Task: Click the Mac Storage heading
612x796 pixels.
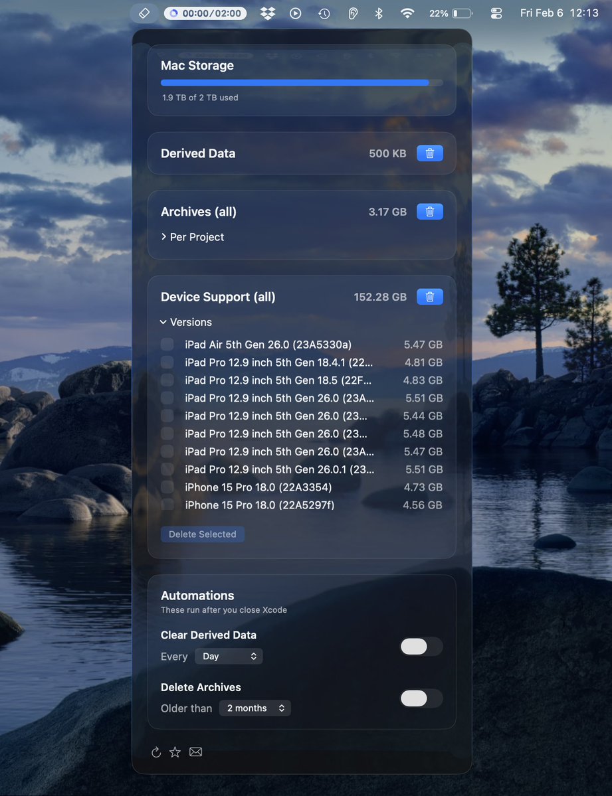Action: [197, 66]
